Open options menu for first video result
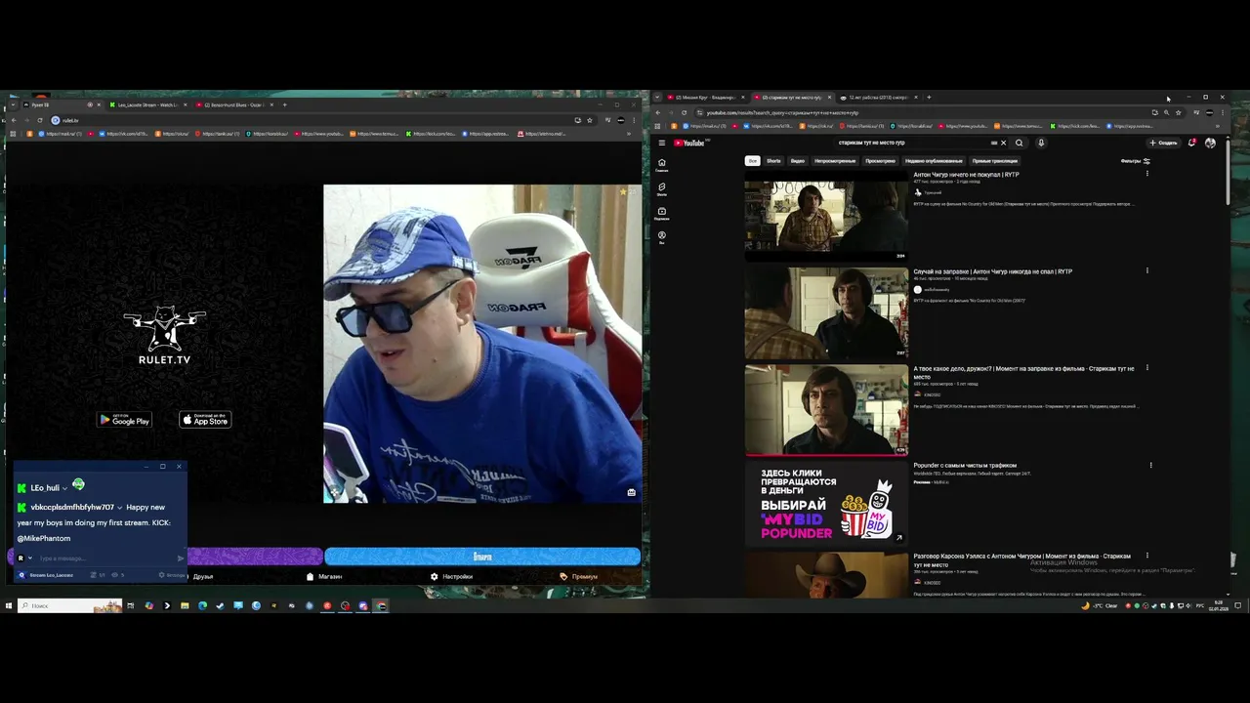 click(x=1146, y=174)
